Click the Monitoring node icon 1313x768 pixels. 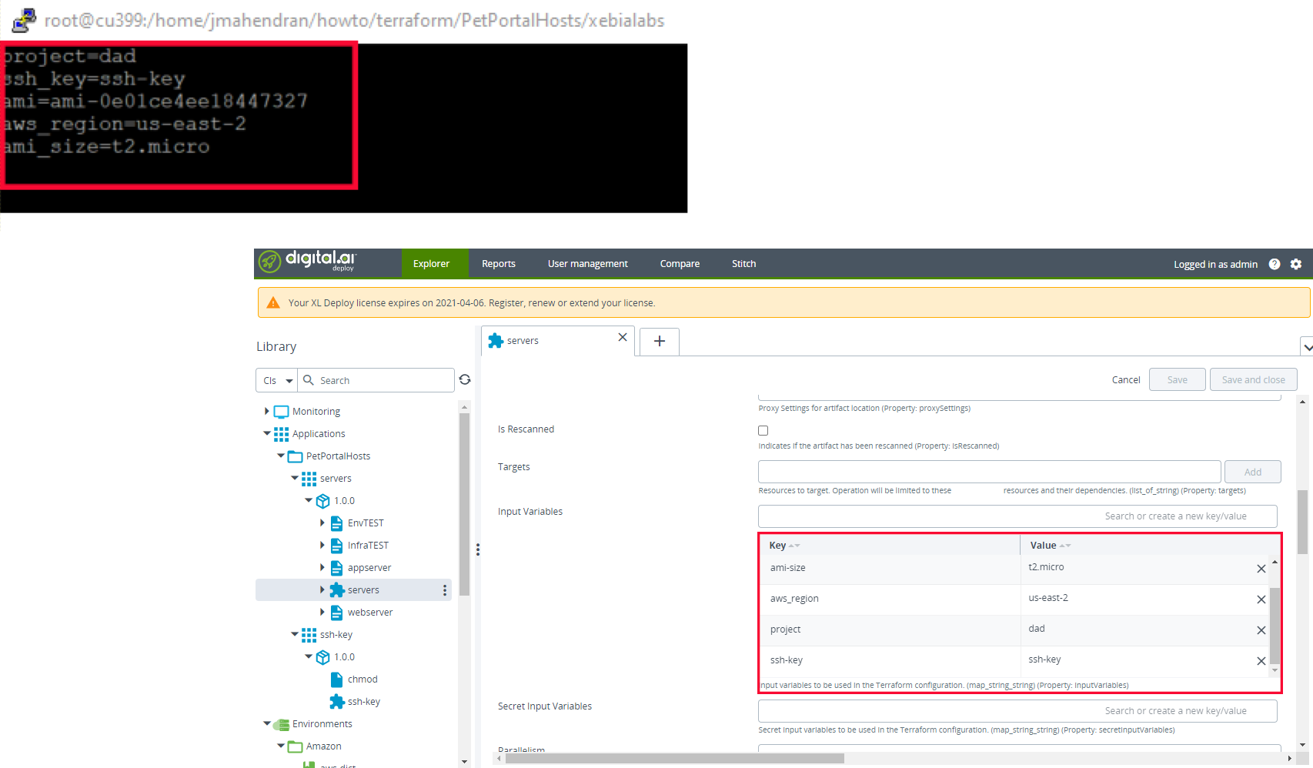(282, 412)
